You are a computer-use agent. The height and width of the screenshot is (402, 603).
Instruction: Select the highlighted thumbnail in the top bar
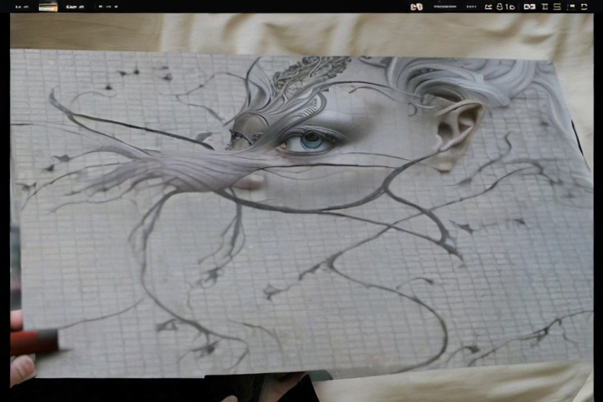tap(48, 7)
